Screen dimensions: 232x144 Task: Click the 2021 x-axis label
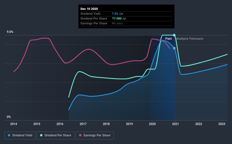click(x=175, y=124)
